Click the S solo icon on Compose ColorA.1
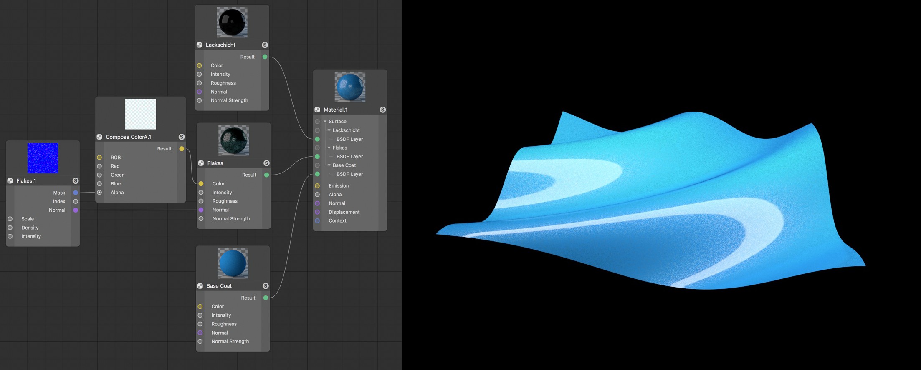 tap(182, 137)
